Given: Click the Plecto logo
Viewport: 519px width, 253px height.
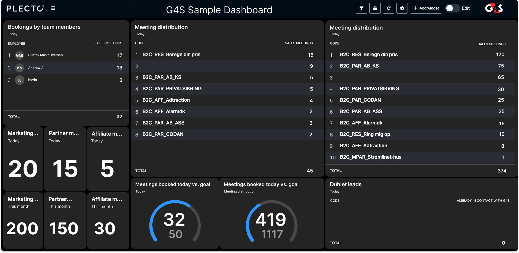Looking at the screenshot, I should [x=25, y=8].
